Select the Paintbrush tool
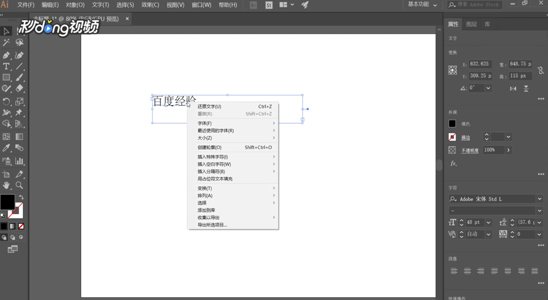The width and height of the screenshot is (548, 300). click(x=19, y=77)
